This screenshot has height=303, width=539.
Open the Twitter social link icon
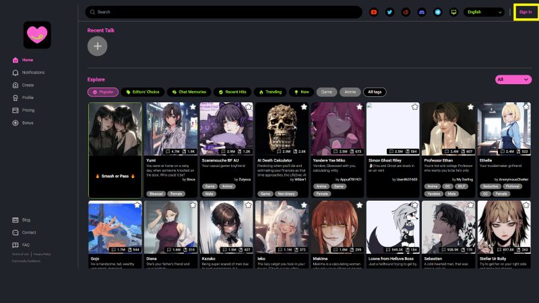point(389,12)
